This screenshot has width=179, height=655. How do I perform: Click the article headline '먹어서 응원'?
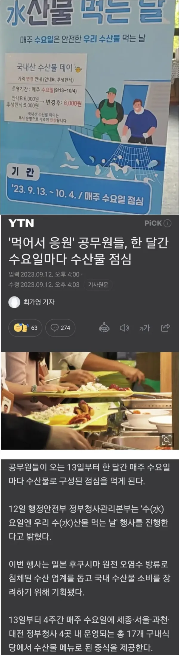click(x=89, y=251)
